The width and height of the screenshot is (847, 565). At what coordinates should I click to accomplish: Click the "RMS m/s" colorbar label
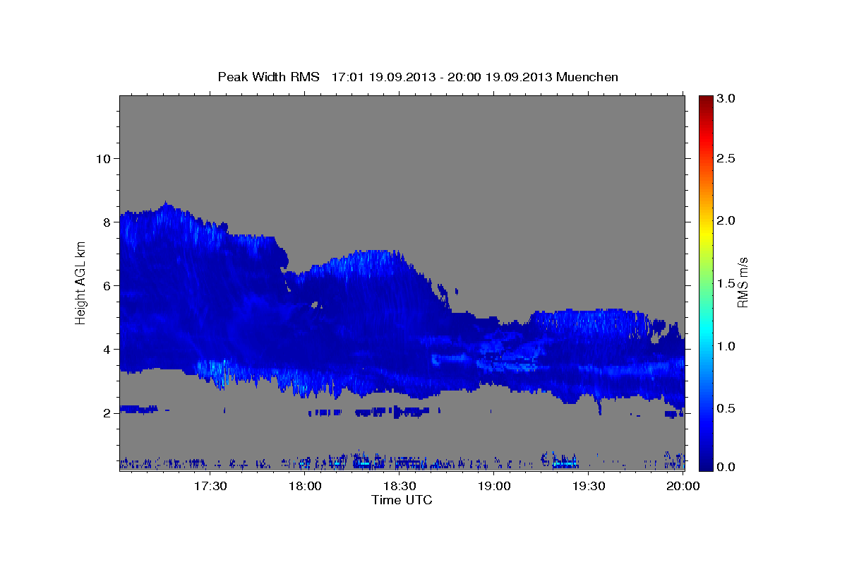(742, 282)
